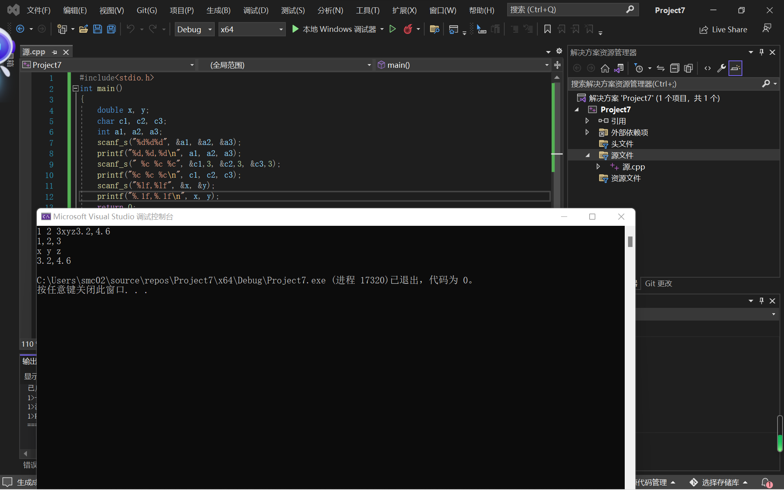This screenshot has width=784, height=490.
Task: Click the Save All toolbar icon
Action: [111, 29]
